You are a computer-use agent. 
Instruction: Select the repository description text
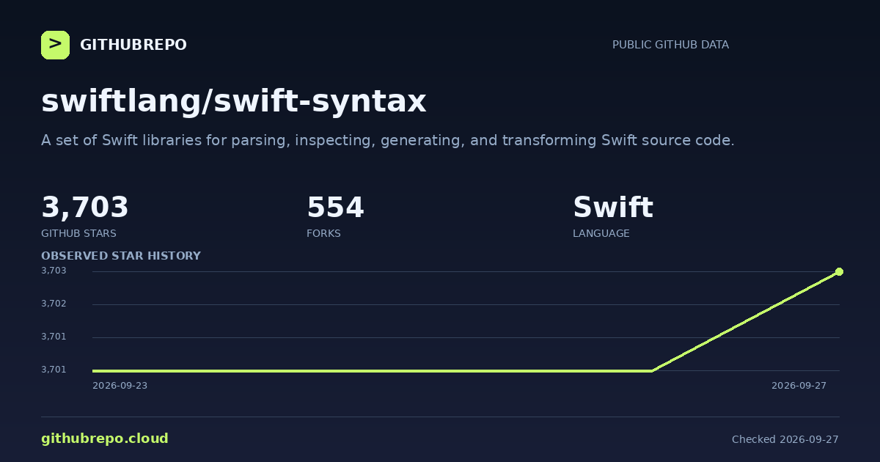pyautogui.click(x=387, y=140)
